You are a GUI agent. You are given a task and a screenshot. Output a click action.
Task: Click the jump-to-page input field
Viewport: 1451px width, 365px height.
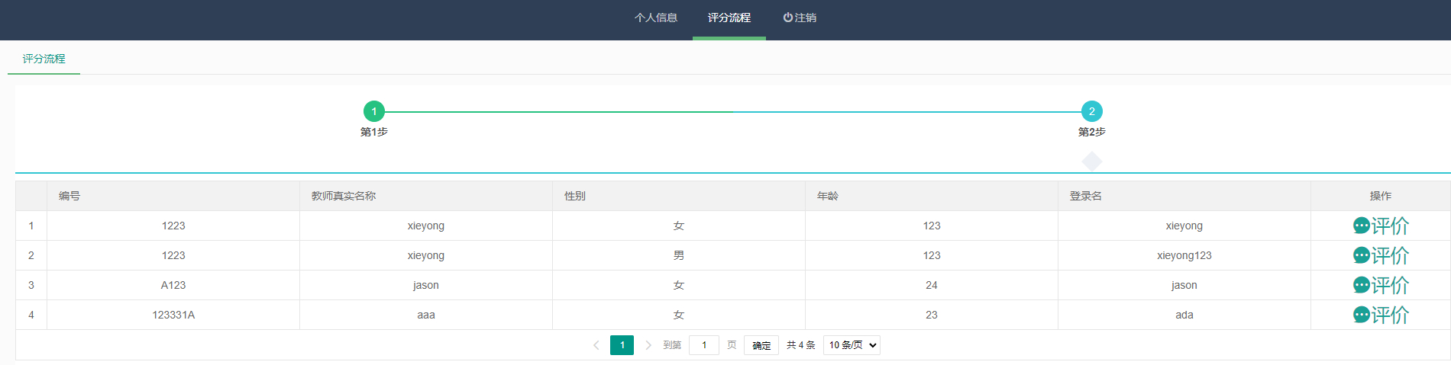click(703, 345)
